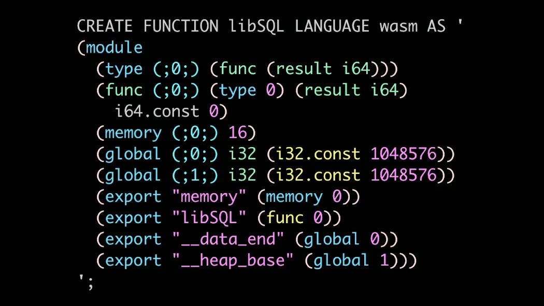Screen dimensions: 544x306
Task: Click the '(global (;0;) i32' line
Action: pyautogui.click(x=276, y=154)
